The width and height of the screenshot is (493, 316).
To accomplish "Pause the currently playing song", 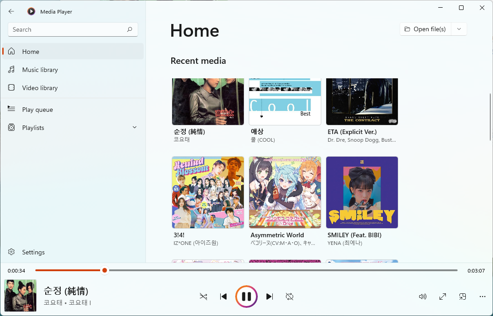I will [246, 297].
